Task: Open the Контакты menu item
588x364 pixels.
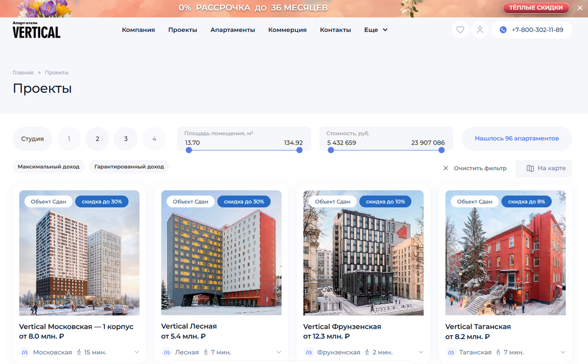Action: 336,30
